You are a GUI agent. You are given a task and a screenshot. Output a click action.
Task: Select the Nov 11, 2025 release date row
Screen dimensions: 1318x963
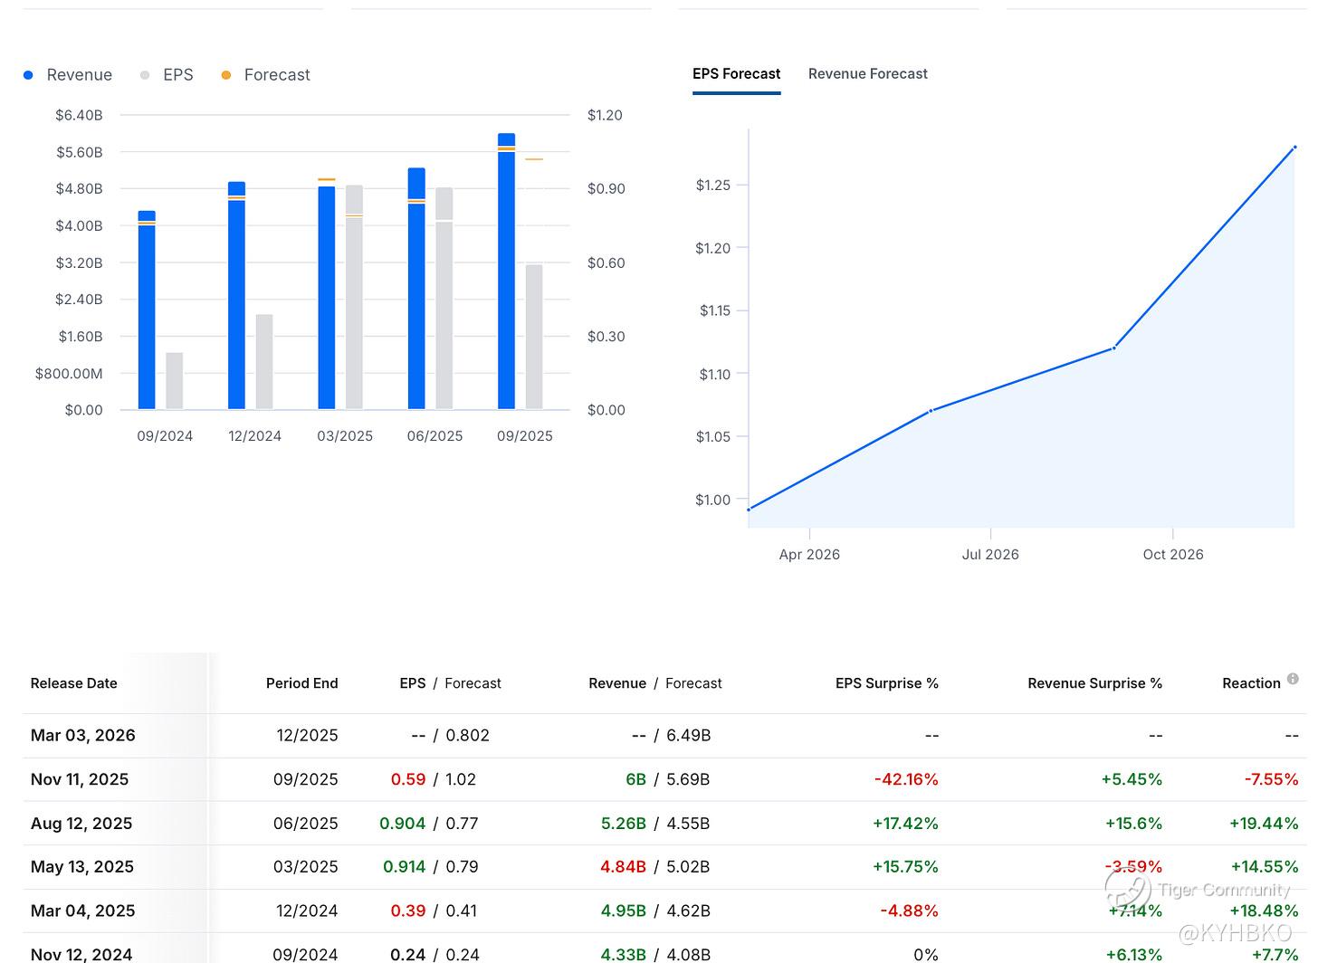click(80, 779)
